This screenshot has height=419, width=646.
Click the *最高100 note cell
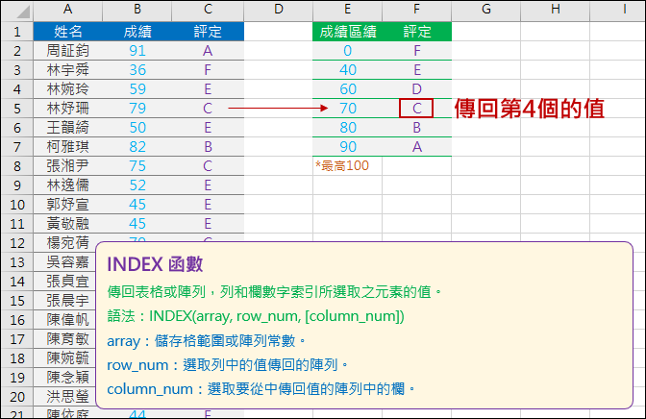pos(347,166)
